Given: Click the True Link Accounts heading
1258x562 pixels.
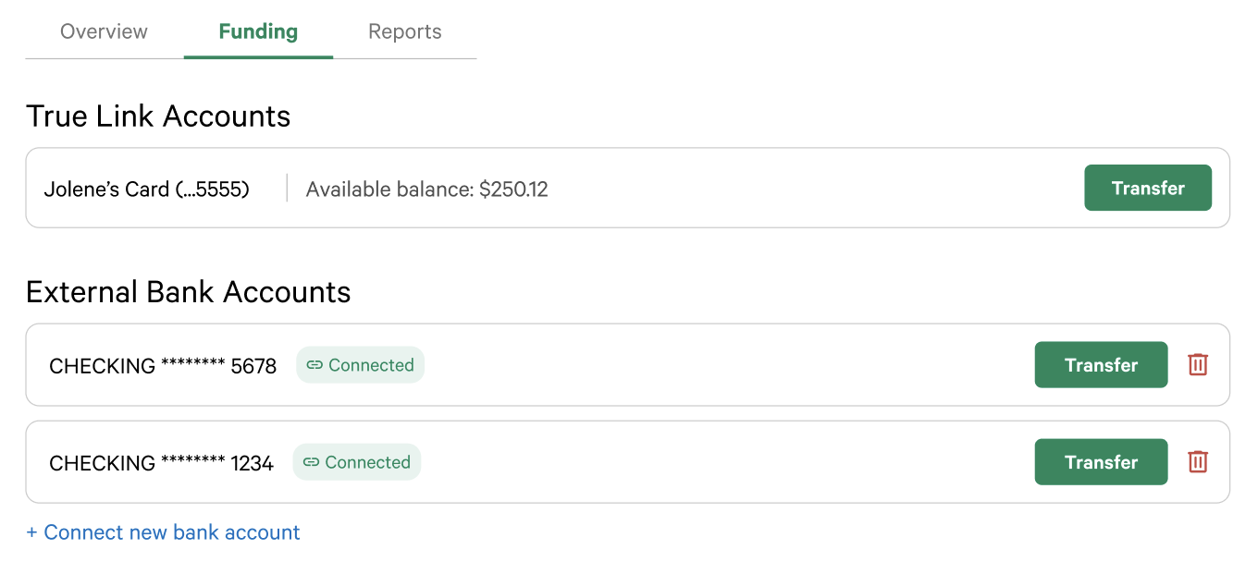Looking at the screenshot, I should click(158, 116).
